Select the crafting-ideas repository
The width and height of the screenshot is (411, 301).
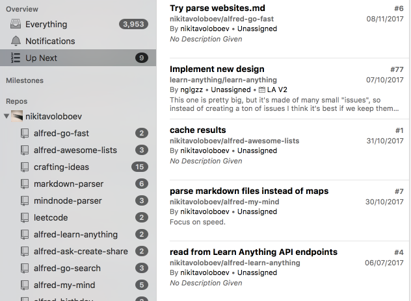click(x=78, y=167)
